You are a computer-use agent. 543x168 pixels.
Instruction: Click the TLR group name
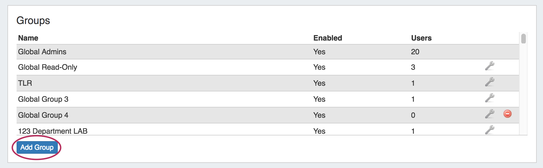pos(25,83)
